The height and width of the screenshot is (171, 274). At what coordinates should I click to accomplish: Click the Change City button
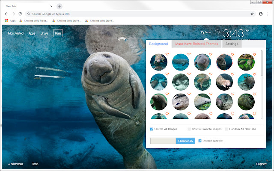coord(185,141)
